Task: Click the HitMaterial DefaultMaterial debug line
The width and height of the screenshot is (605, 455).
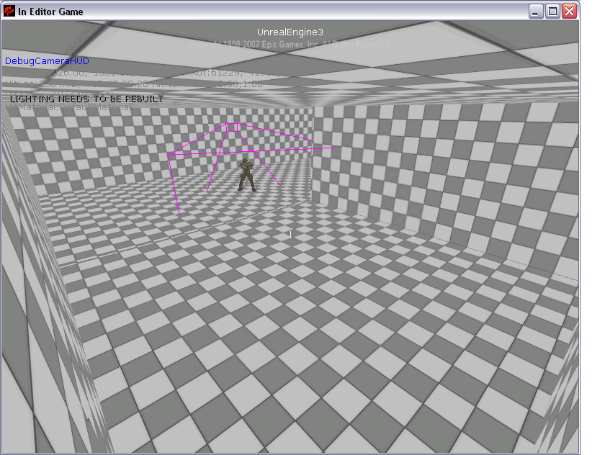Action: pyautogui.click(x=68, y=107)
